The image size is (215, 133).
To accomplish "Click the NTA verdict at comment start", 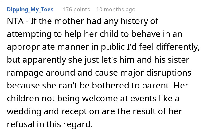I will pyautogui.click(x=15, y=21).
